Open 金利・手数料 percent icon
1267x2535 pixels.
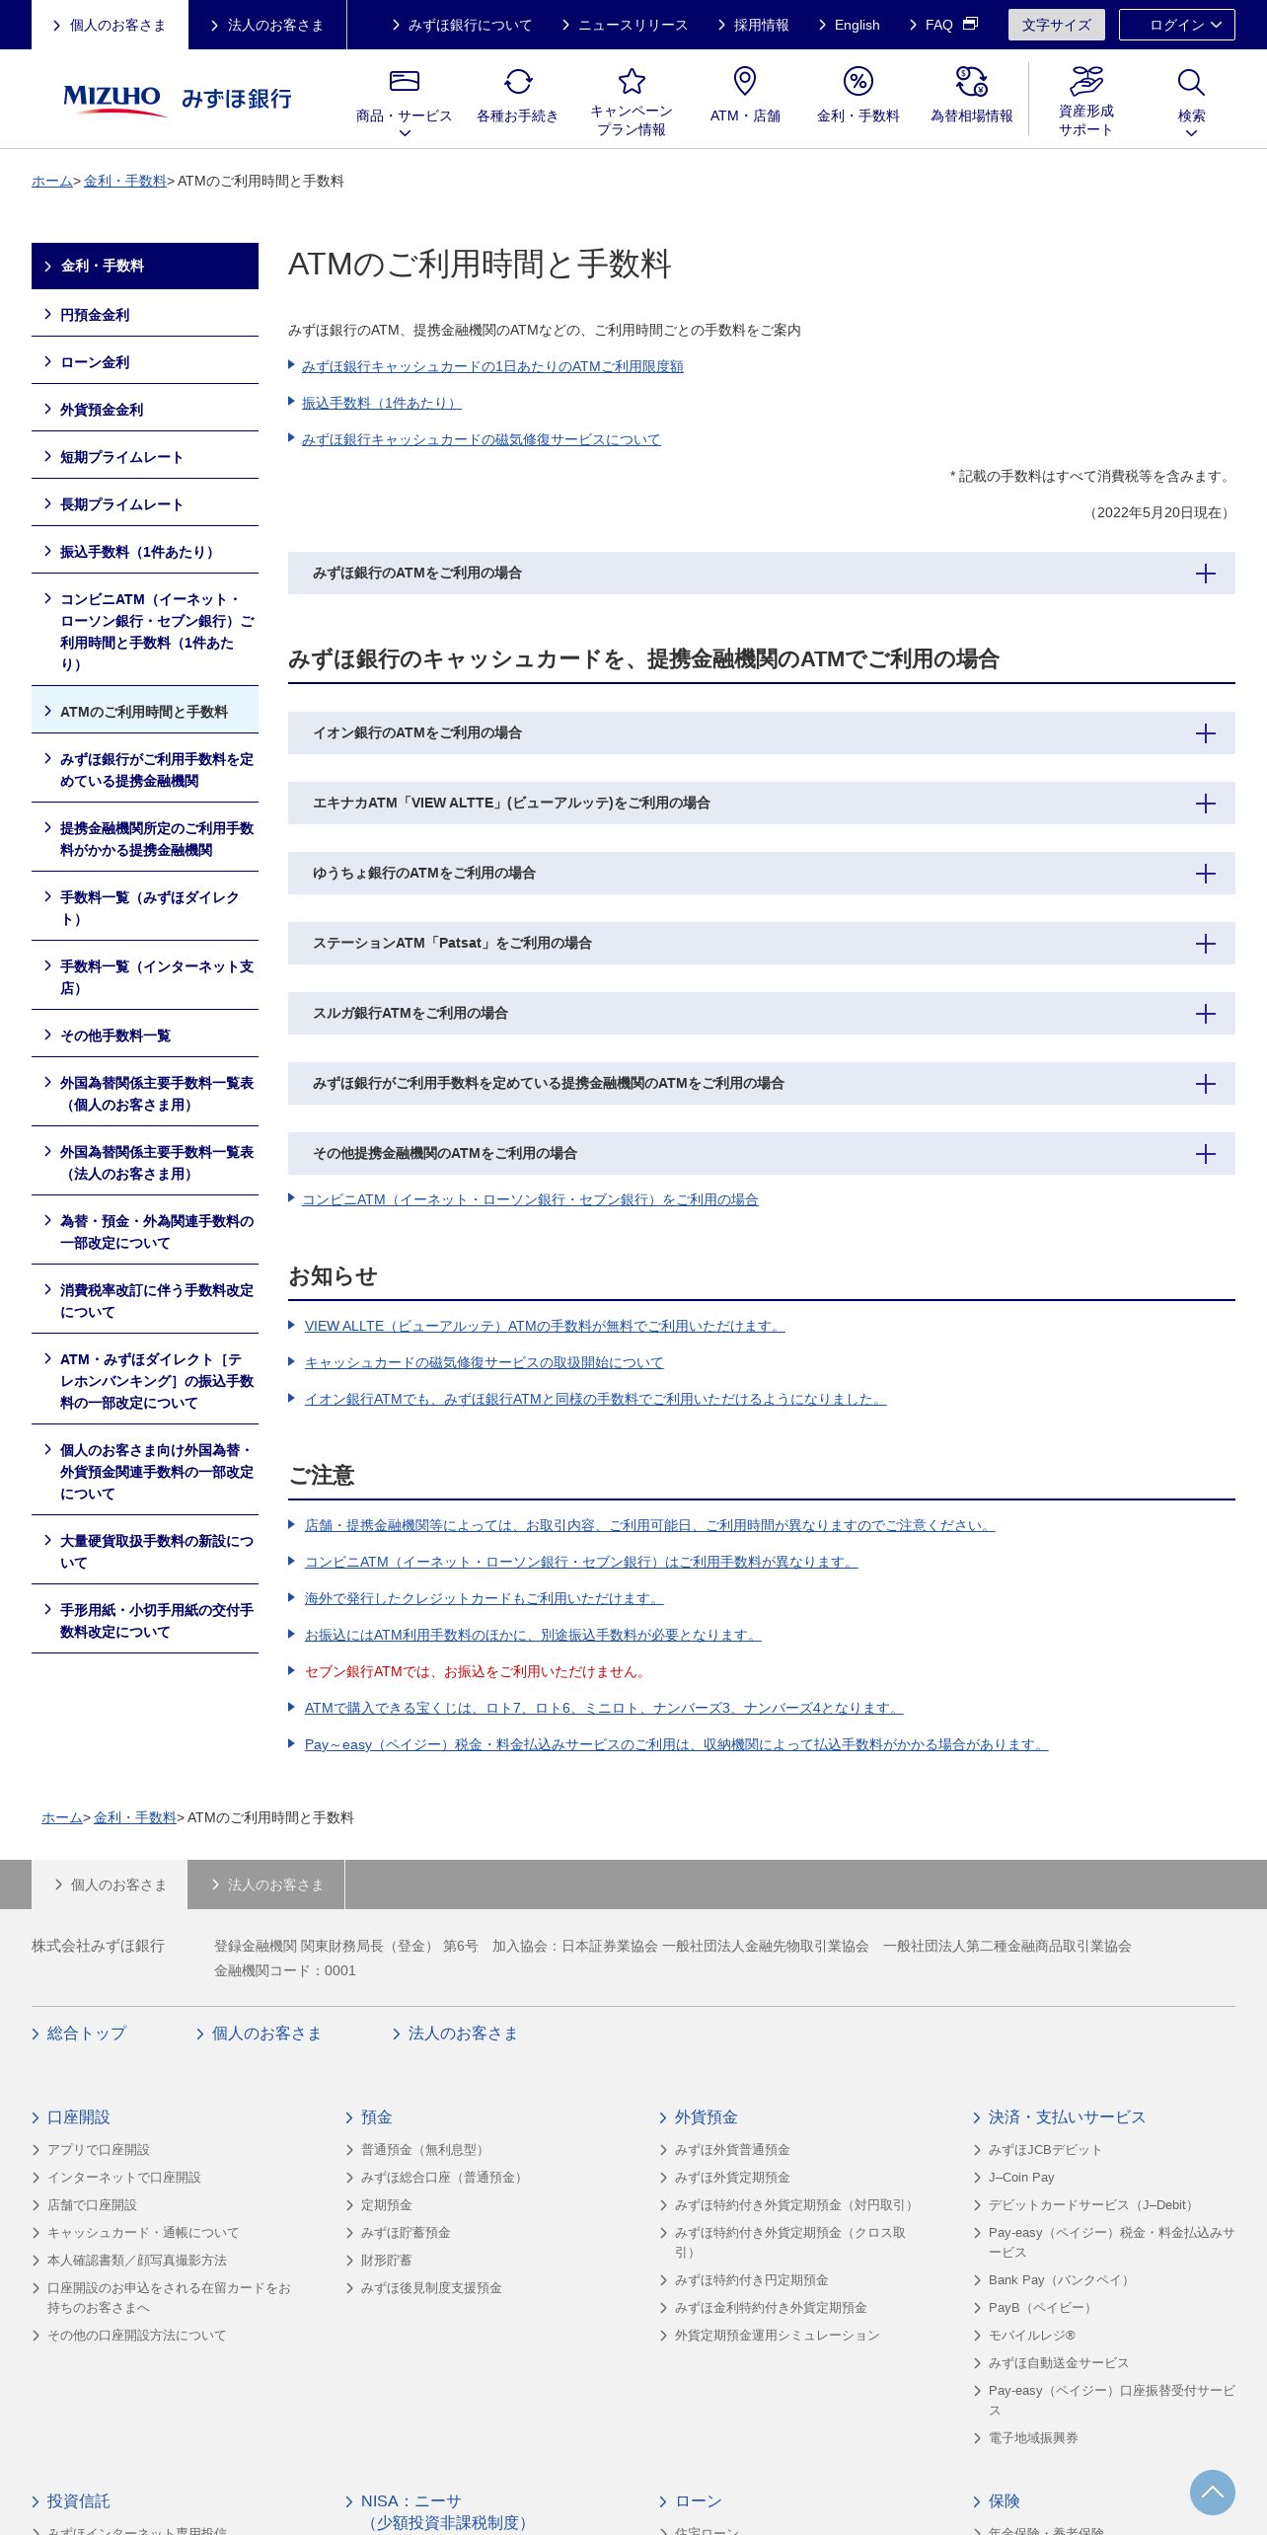tap(858, 81)
